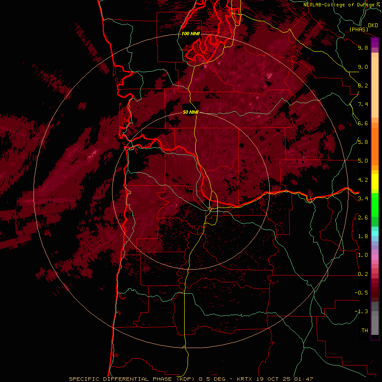The width and height of the screenshot is (382, 382).
Task: Click the bright green segment of the color bar
Action: 375,205
